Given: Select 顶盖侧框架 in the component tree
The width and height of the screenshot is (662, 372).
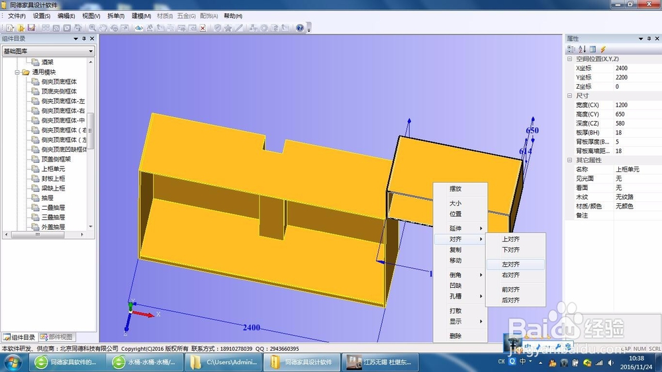Looking at the screenshot, I should tap(56, 159).
